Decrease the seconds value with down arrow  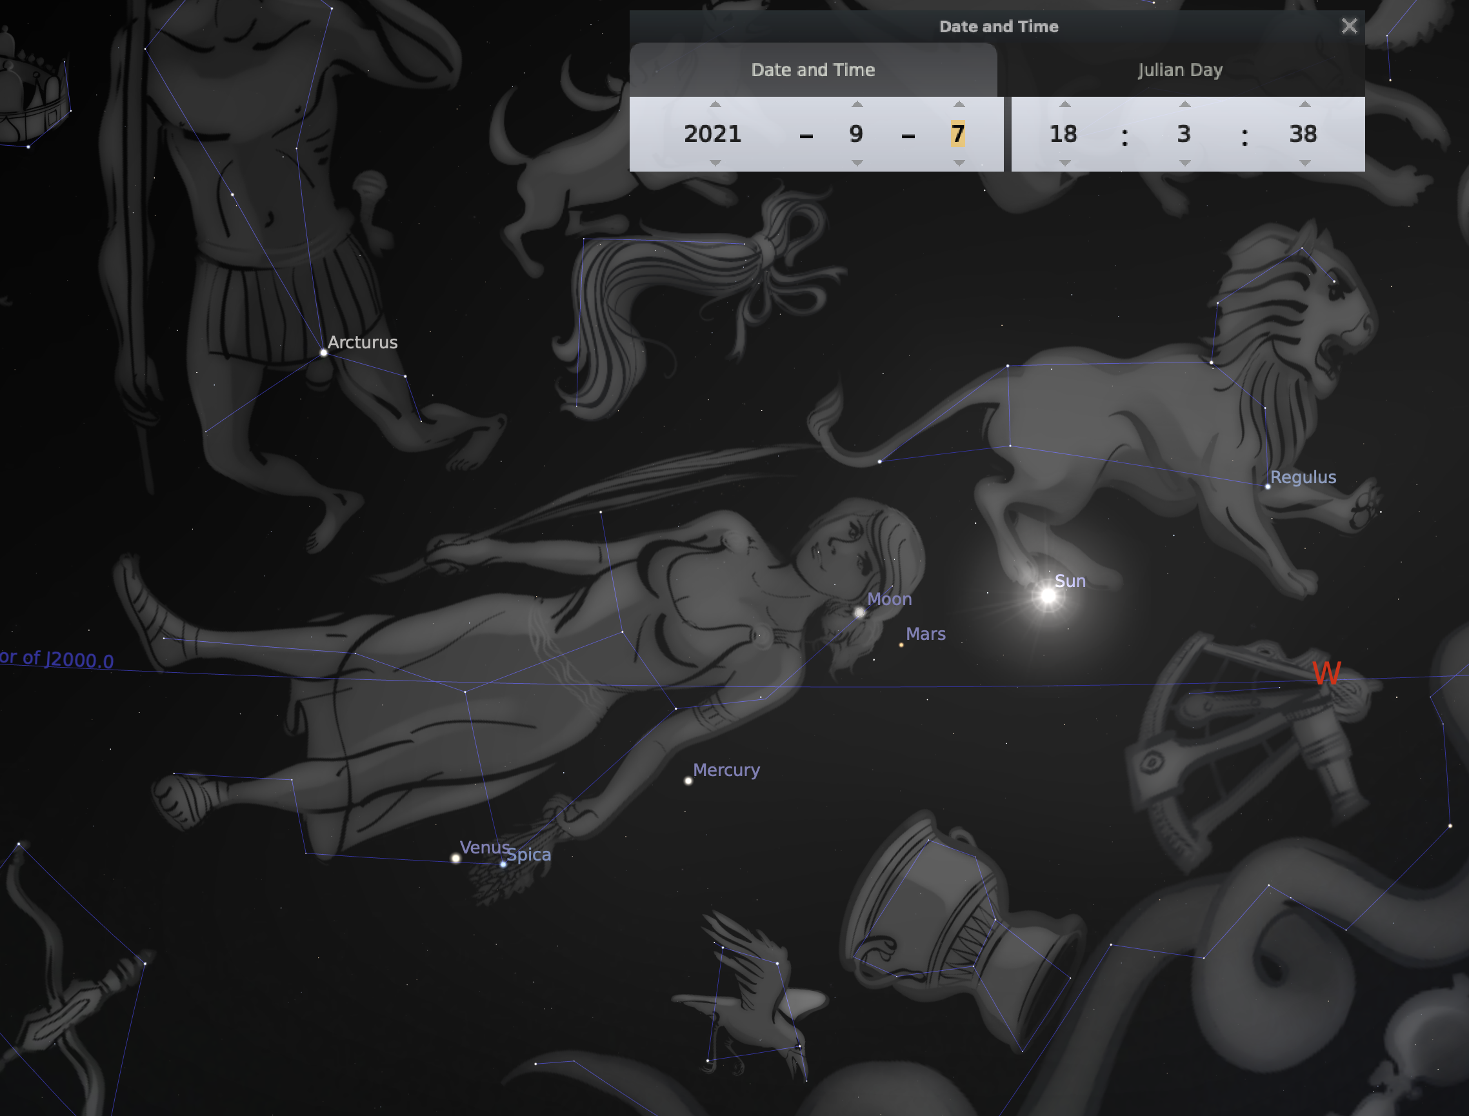[x=1305, y=163]
